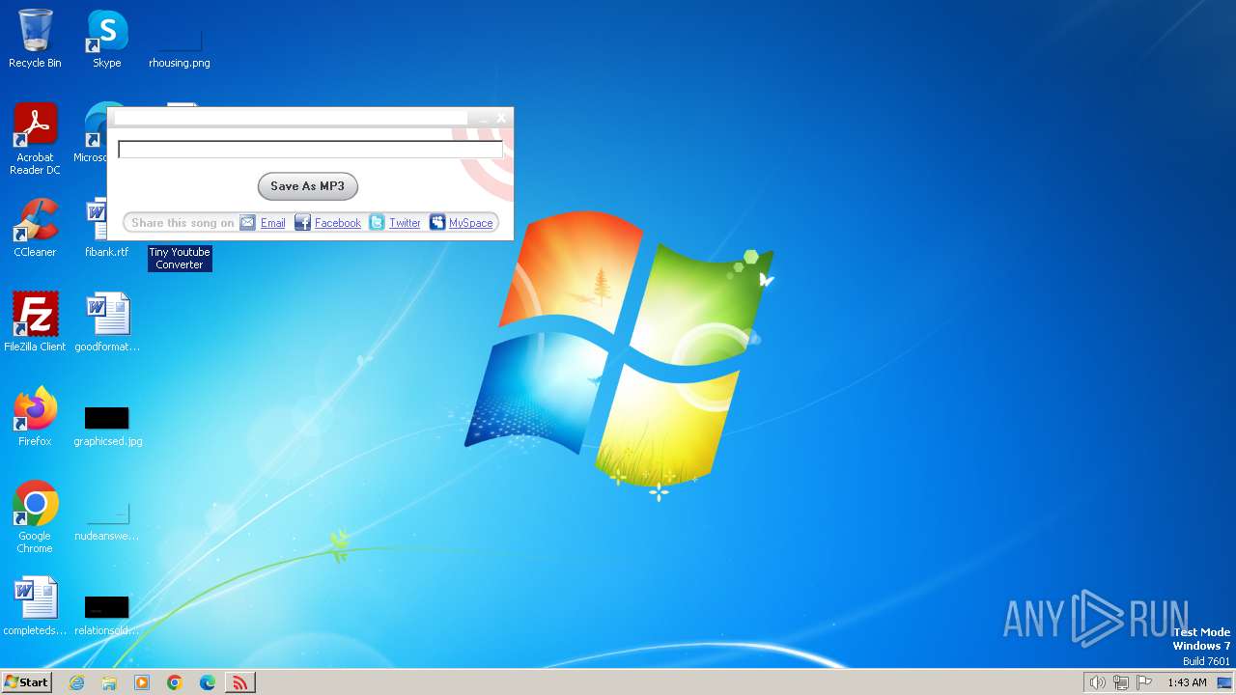This screenshot has height=695, width=1236.
Task: Click the 1:43 AM system clock
Action: pyautogui.click(x=1187, y=682)
